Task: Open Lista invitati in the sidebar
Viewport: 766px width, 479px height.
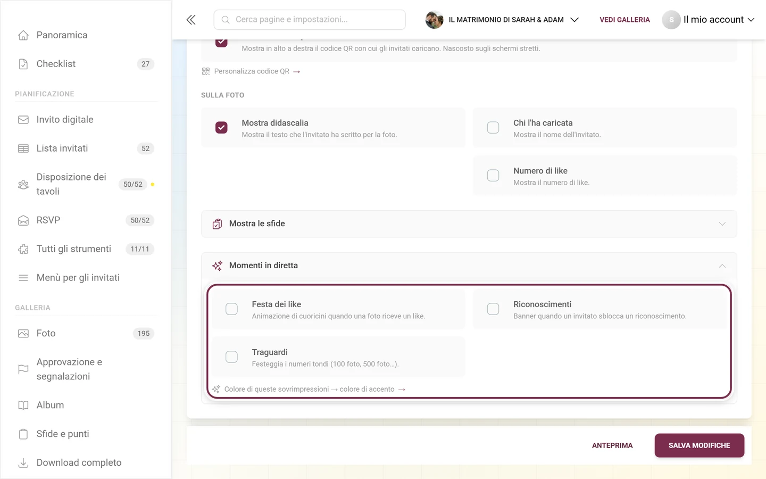Action: pyautogui.click(x=85, y=148)
